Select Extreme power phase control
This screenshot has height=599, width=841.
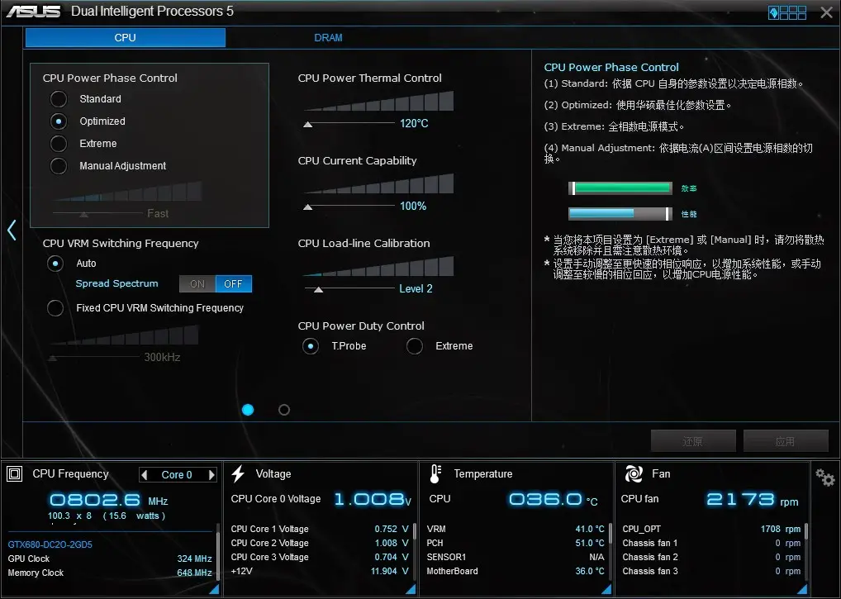[59, 144]
